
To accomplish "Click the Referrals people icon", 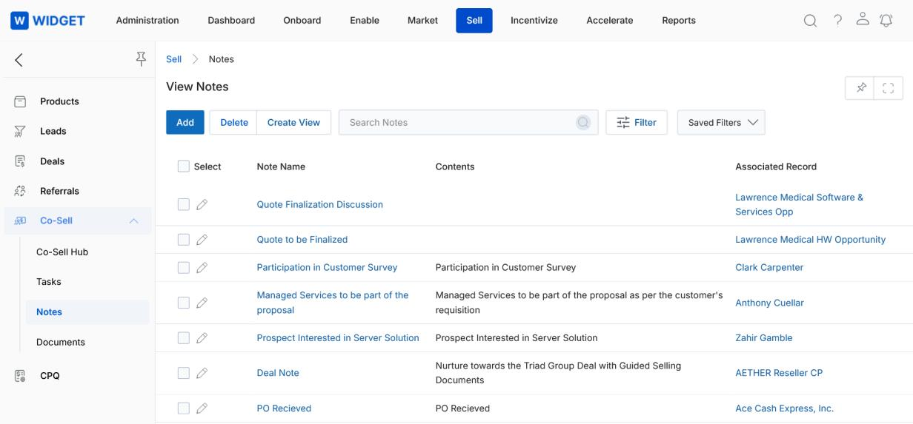I will 20,191.
